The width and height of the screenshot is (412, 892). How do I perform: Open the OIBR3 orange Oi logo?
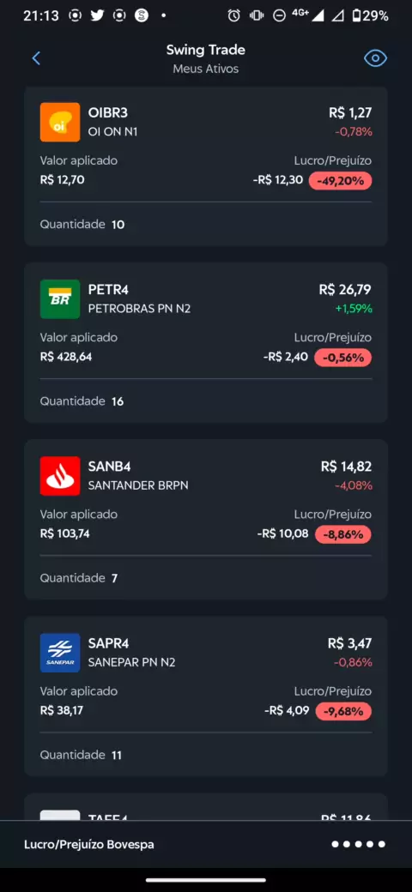pyautogui.click(x=60, y=122)
